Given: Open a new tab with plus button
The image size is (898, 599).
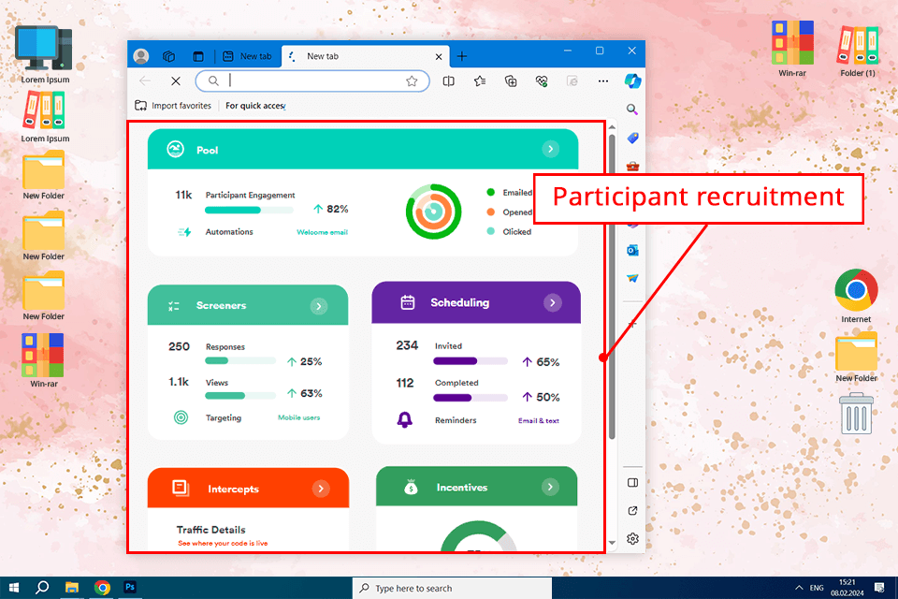Looking at the screenshot, I should point(462,56).
